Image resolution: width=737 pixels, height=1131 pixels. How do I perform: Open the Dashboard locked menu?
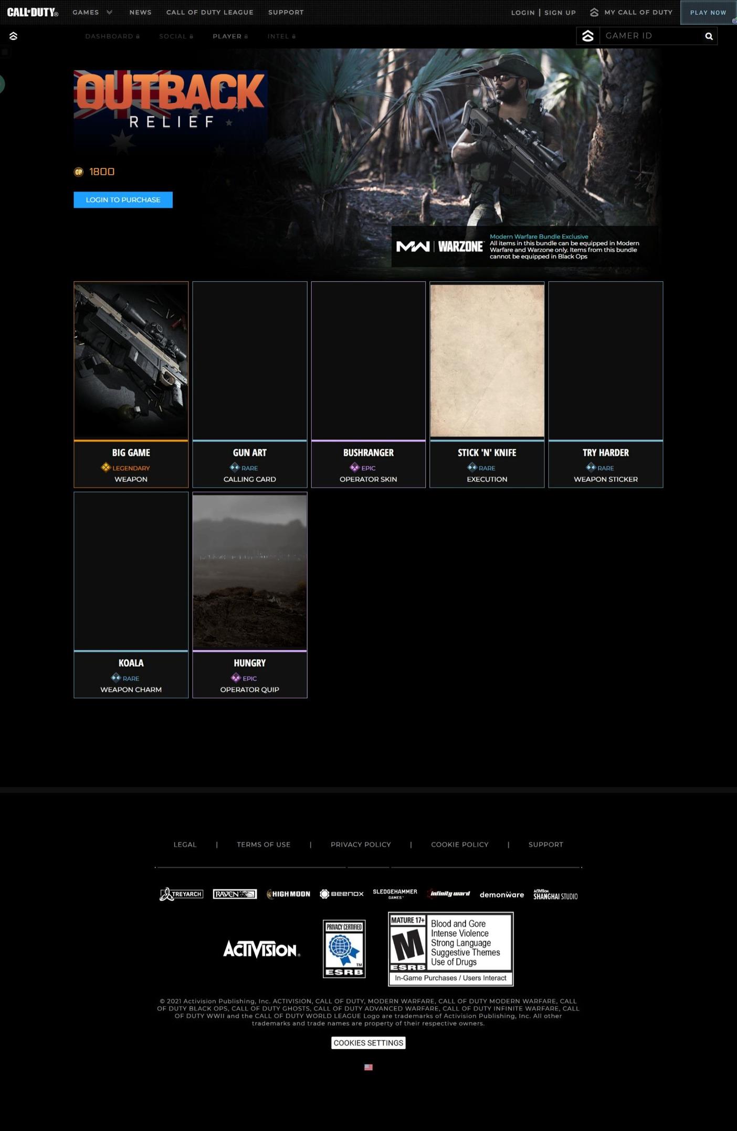tap(112, 36)
